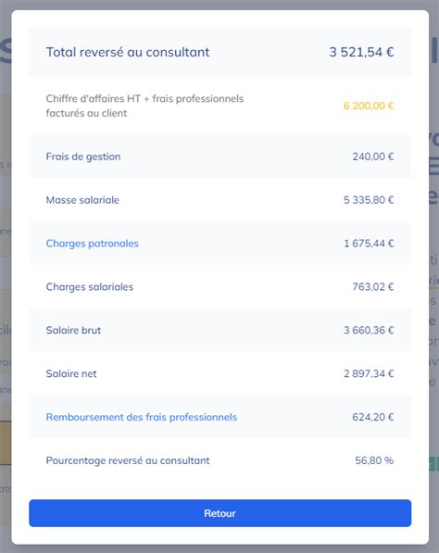Select the Total reversé au consultant heading
The image size is (439, 553).
(128, 52)
